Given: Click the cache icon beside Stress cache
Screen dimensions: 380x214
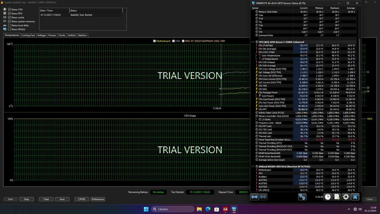Looking at the screenshot, I should click(5, 17).
